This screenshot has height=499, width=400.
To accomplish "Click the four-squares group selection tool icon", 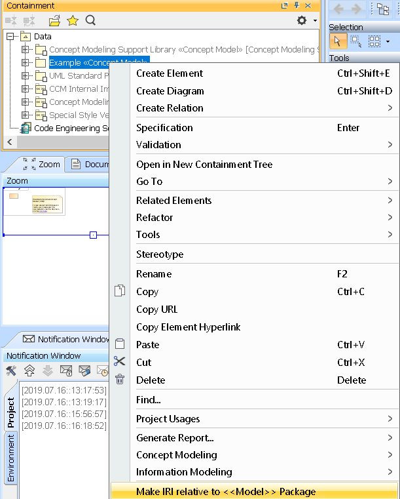I will (x=374, y=41).
